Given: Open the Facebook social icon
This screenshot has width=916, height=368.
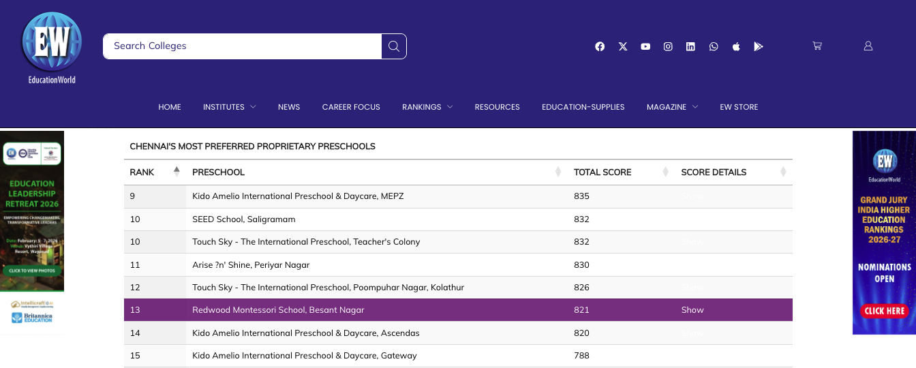Looking at the screenshot, I should click(x=600, y=46).
